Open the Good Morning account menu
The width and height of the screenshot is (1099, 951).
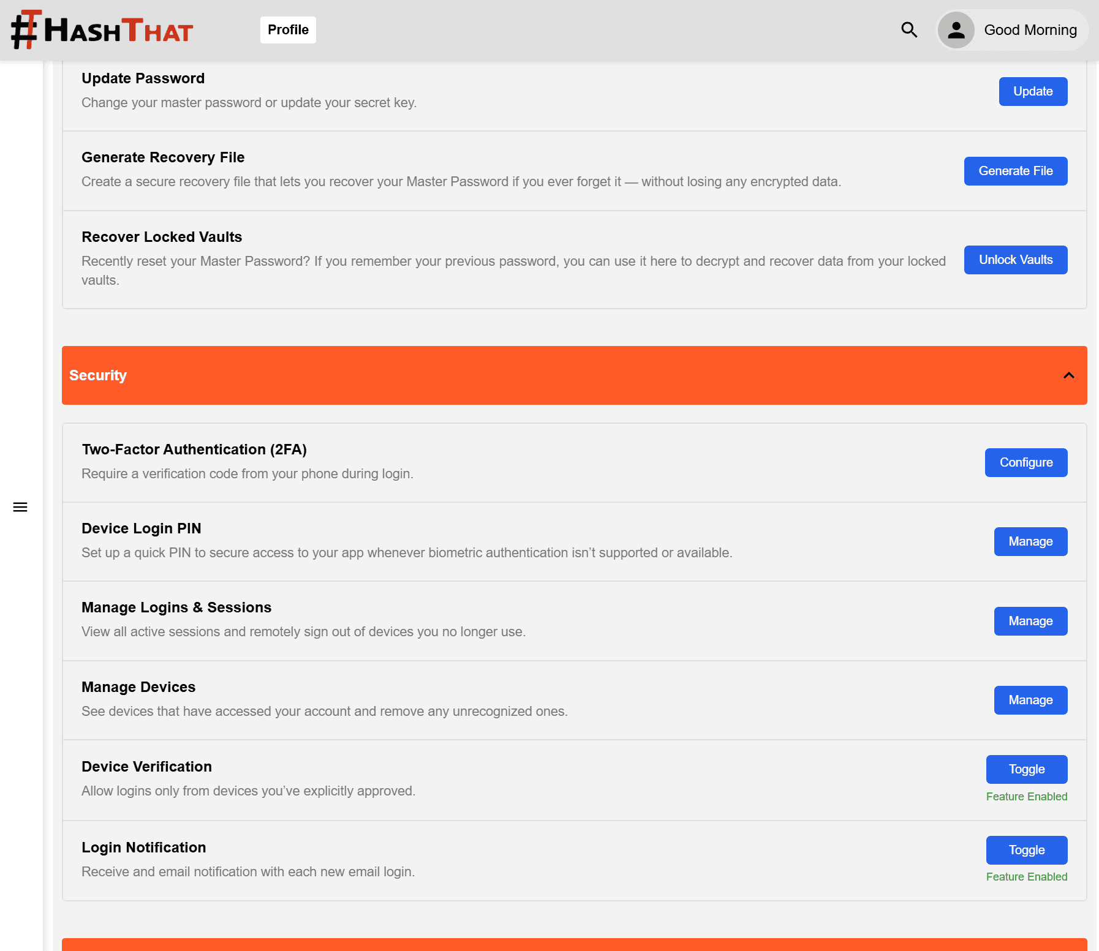1030,30
